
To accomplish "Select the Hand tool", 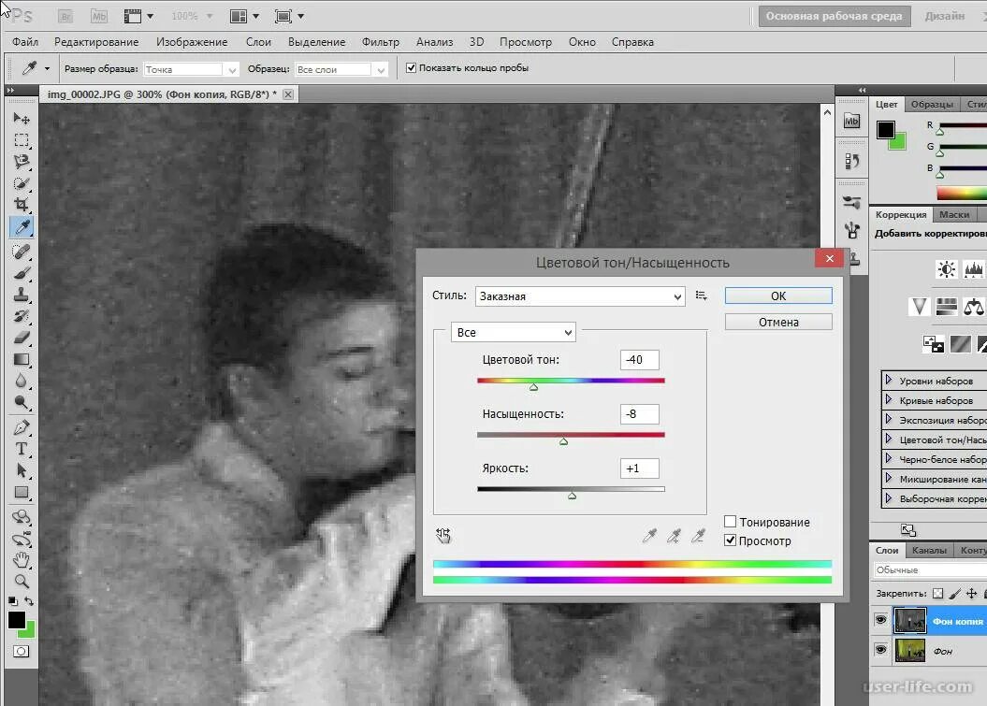I will tap(22, 559).
